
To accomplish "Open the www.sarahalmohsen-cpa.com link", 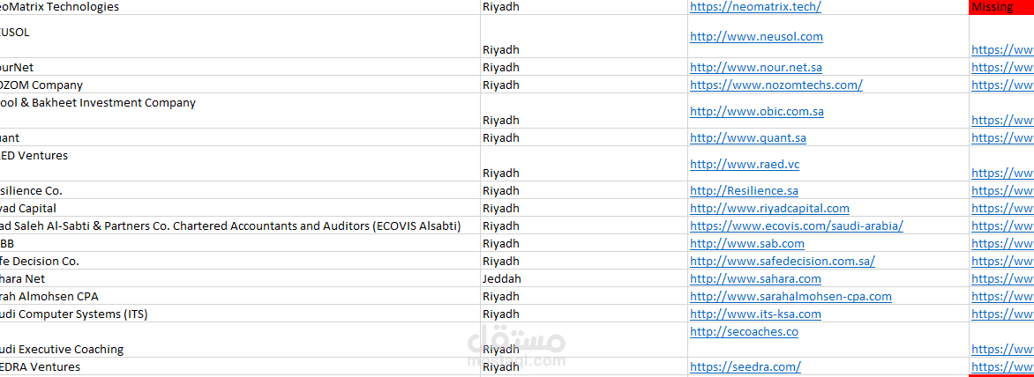I will (790, 296).
